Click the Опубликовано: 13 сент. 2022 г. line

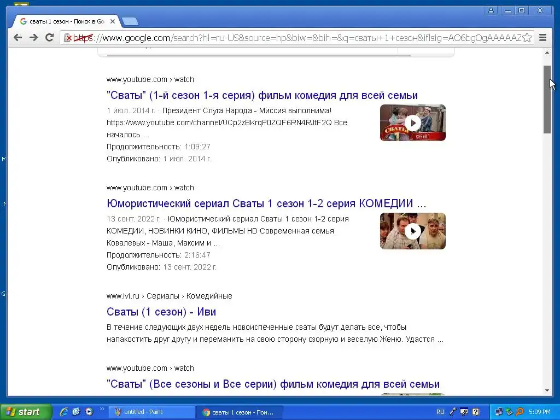161,267
